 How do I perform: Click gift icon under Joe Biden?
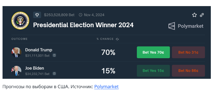point(54,73)
